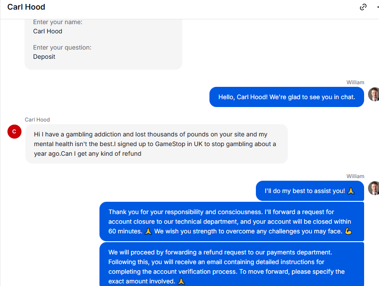The width and height of the screenshot is (379, 286).
Task: Open the more options menu at top right
Action: (378, 7)
